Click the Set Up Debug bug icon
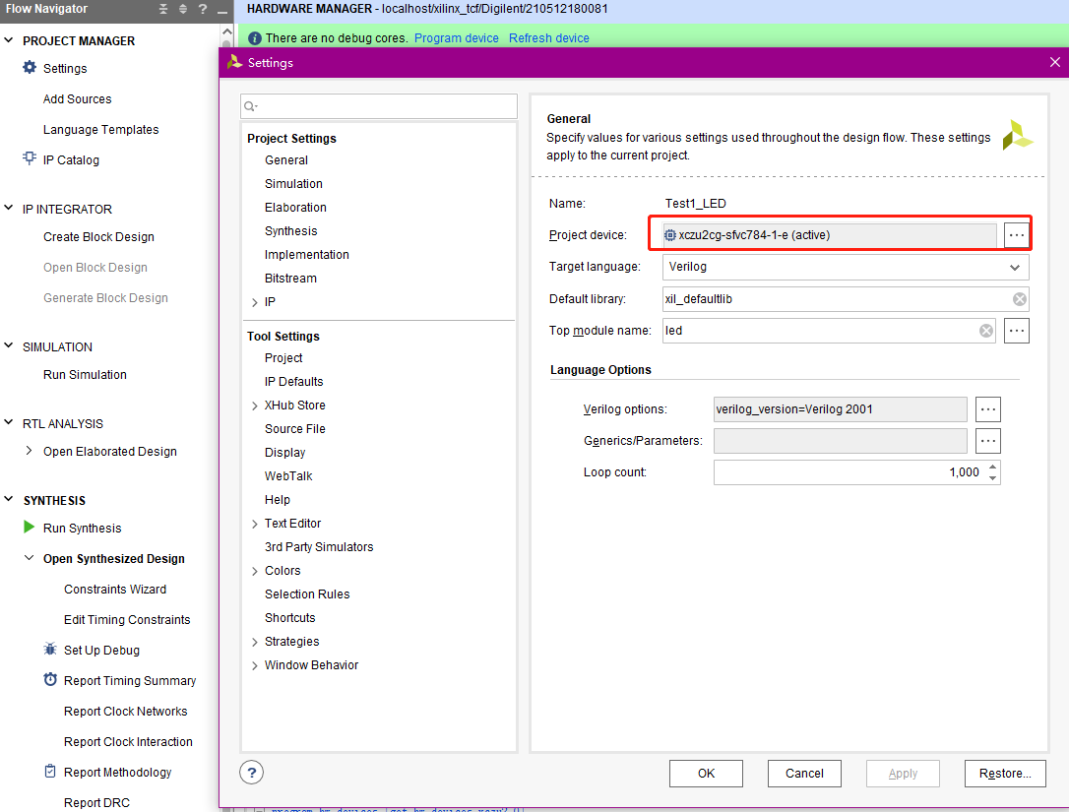1069x812 pixels. pyautogui.click(x=50, y=649)
